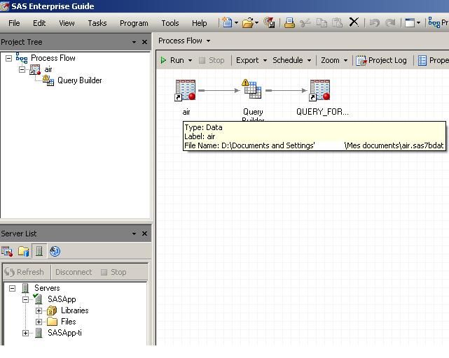Open the Program menu

[134, 23]
